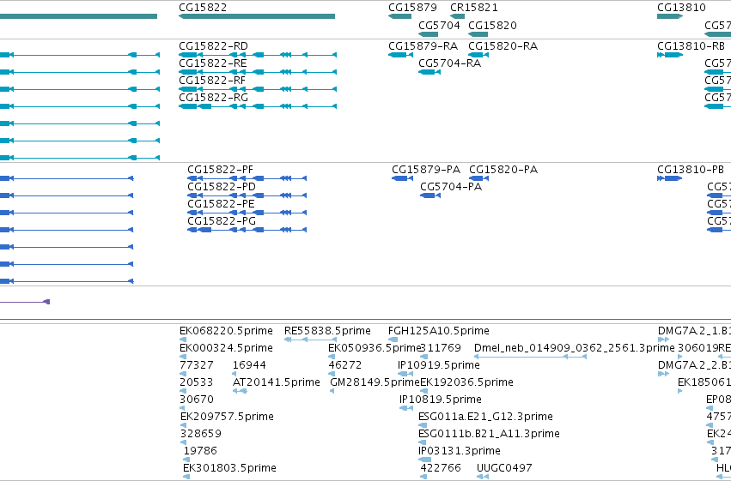
Task: Select EST EK209757.5prime
Action: [227, 417]
